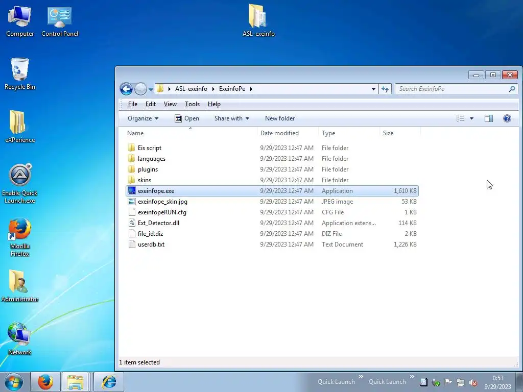The height and width of the screenshot is (392, 523).
Task: Select the exeinfopeRUN.cfg file
Action: [272, 212]
